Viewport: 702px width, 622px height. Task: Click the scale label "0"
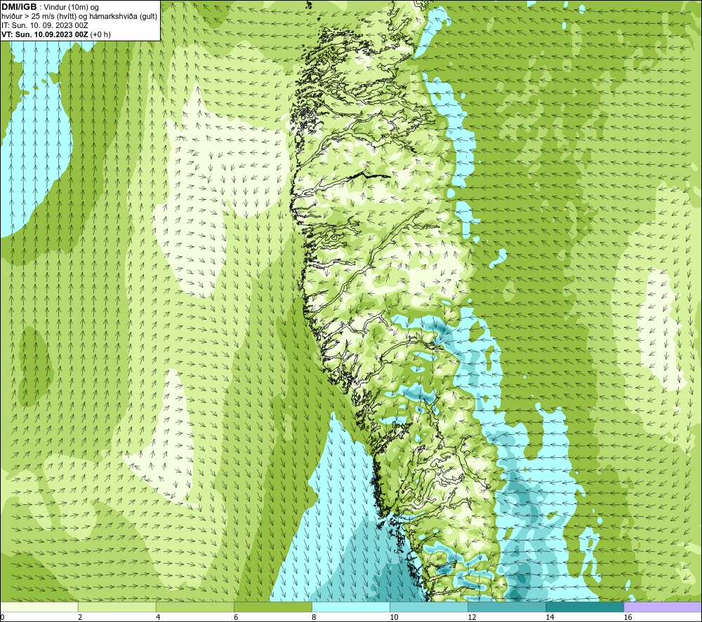point(2,618)
